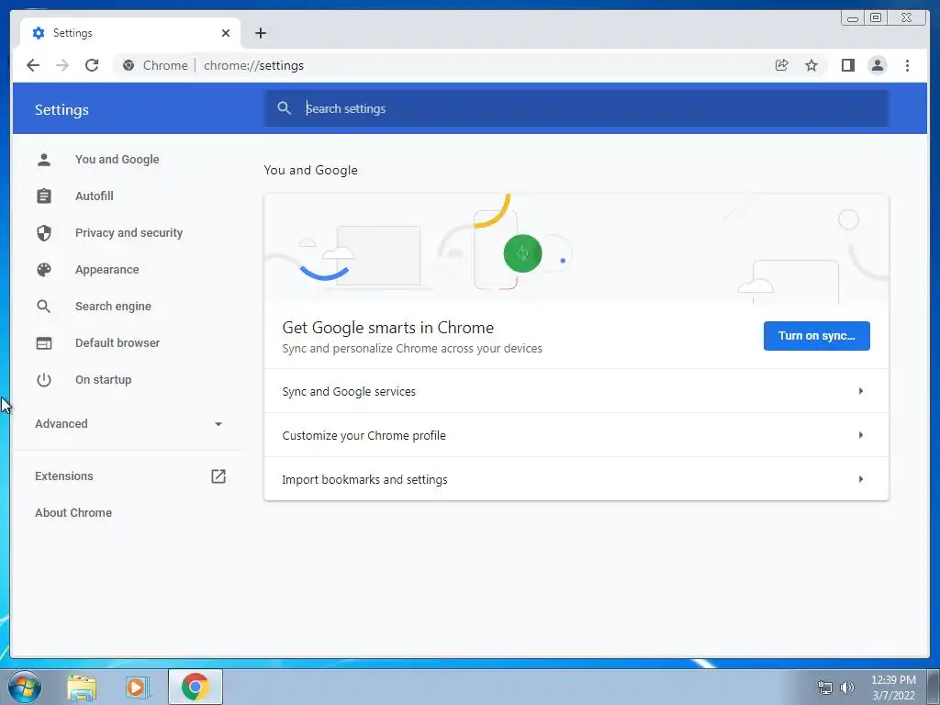The image size is (940, 705).
Task: Click the Turn on sync button
Action: tap(816, 336)
